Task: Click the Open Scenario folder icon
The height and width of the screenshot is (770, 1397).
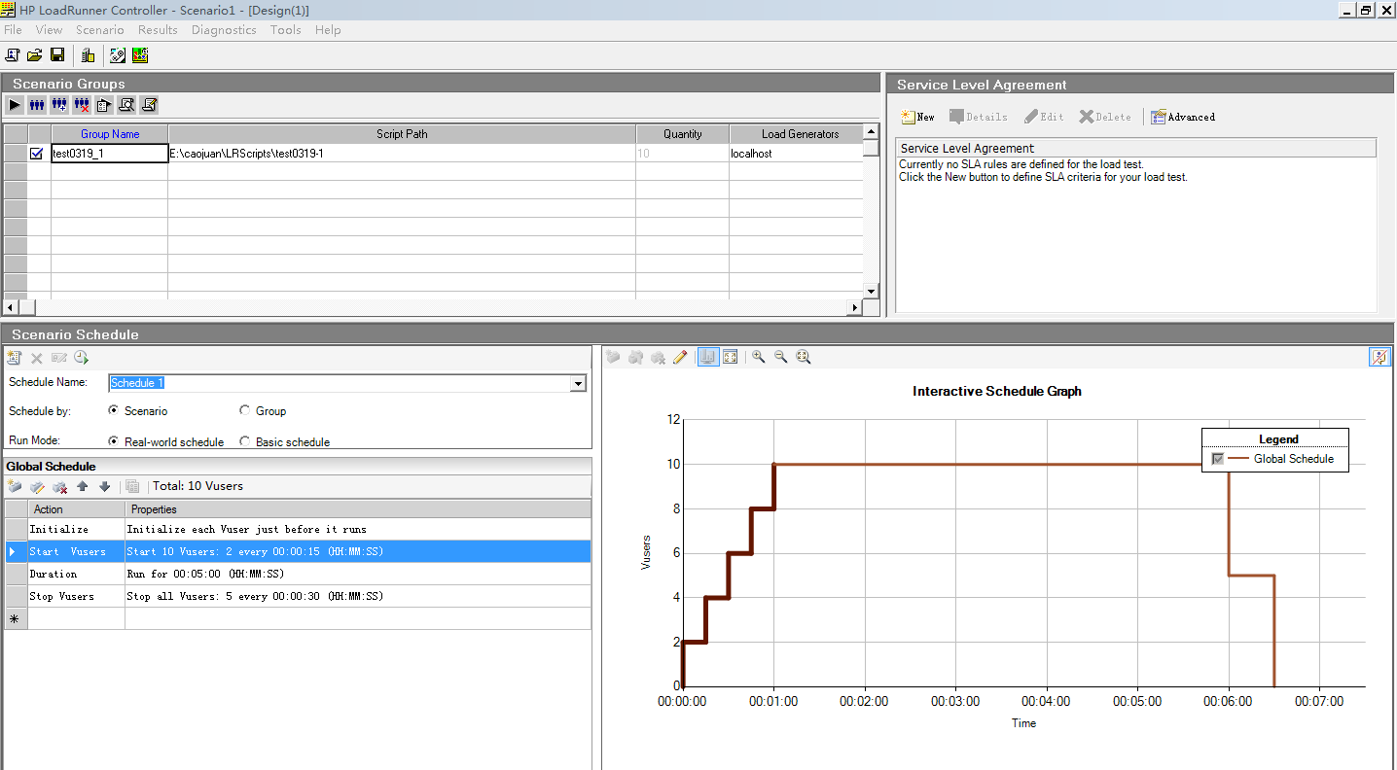Action: point(35,55)
